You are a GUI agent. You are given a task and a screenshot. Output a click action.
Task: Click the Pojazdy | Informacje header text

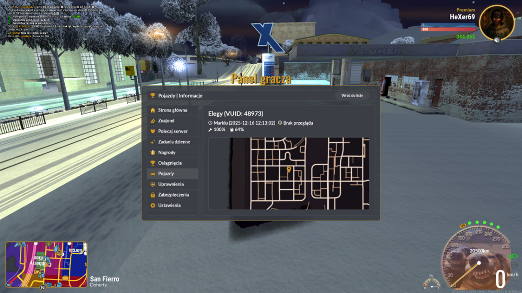point(180,96)
